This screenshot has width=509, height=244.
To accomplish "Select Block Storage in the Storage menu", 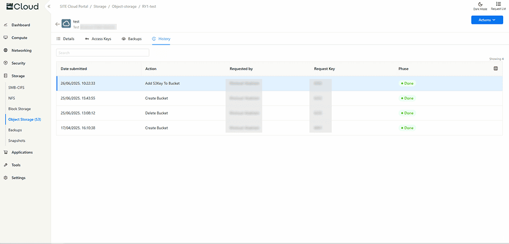I will (x=20, y=109).
